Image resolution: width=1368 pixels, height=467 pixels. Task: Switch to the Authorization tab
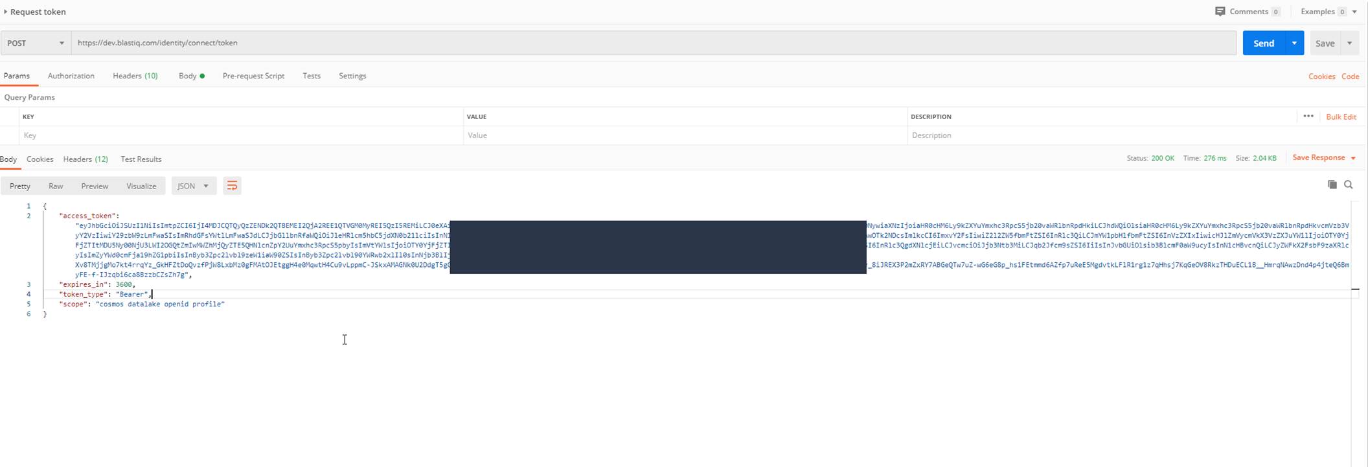click(x=71, y=76)
